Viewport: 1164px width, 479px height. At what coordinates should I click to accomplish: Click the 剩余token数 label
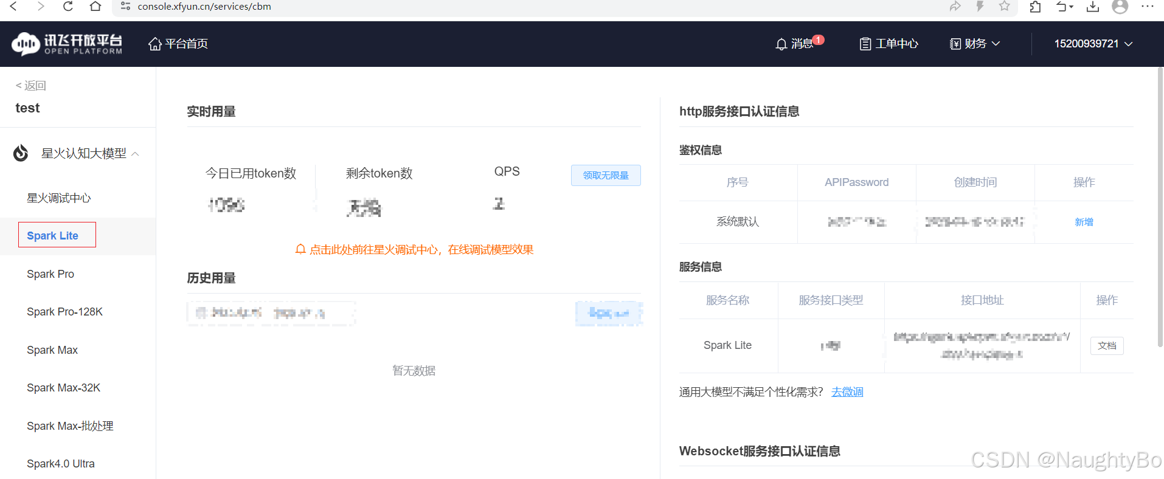click(379, 173)
